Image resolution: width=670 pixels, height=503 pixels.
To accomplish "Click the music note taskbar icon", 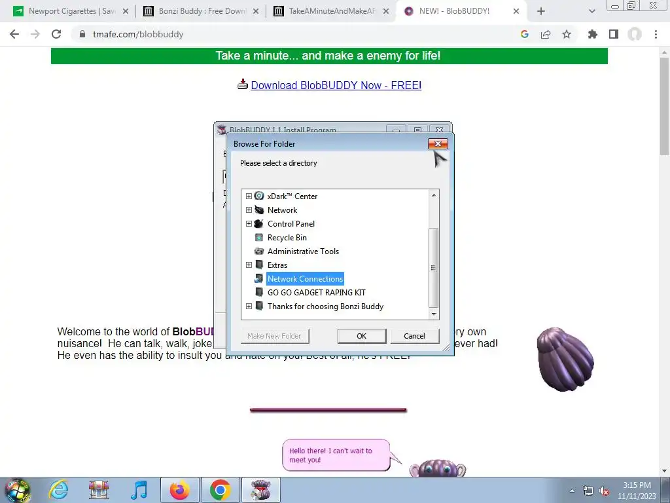I will click(139, 490).
